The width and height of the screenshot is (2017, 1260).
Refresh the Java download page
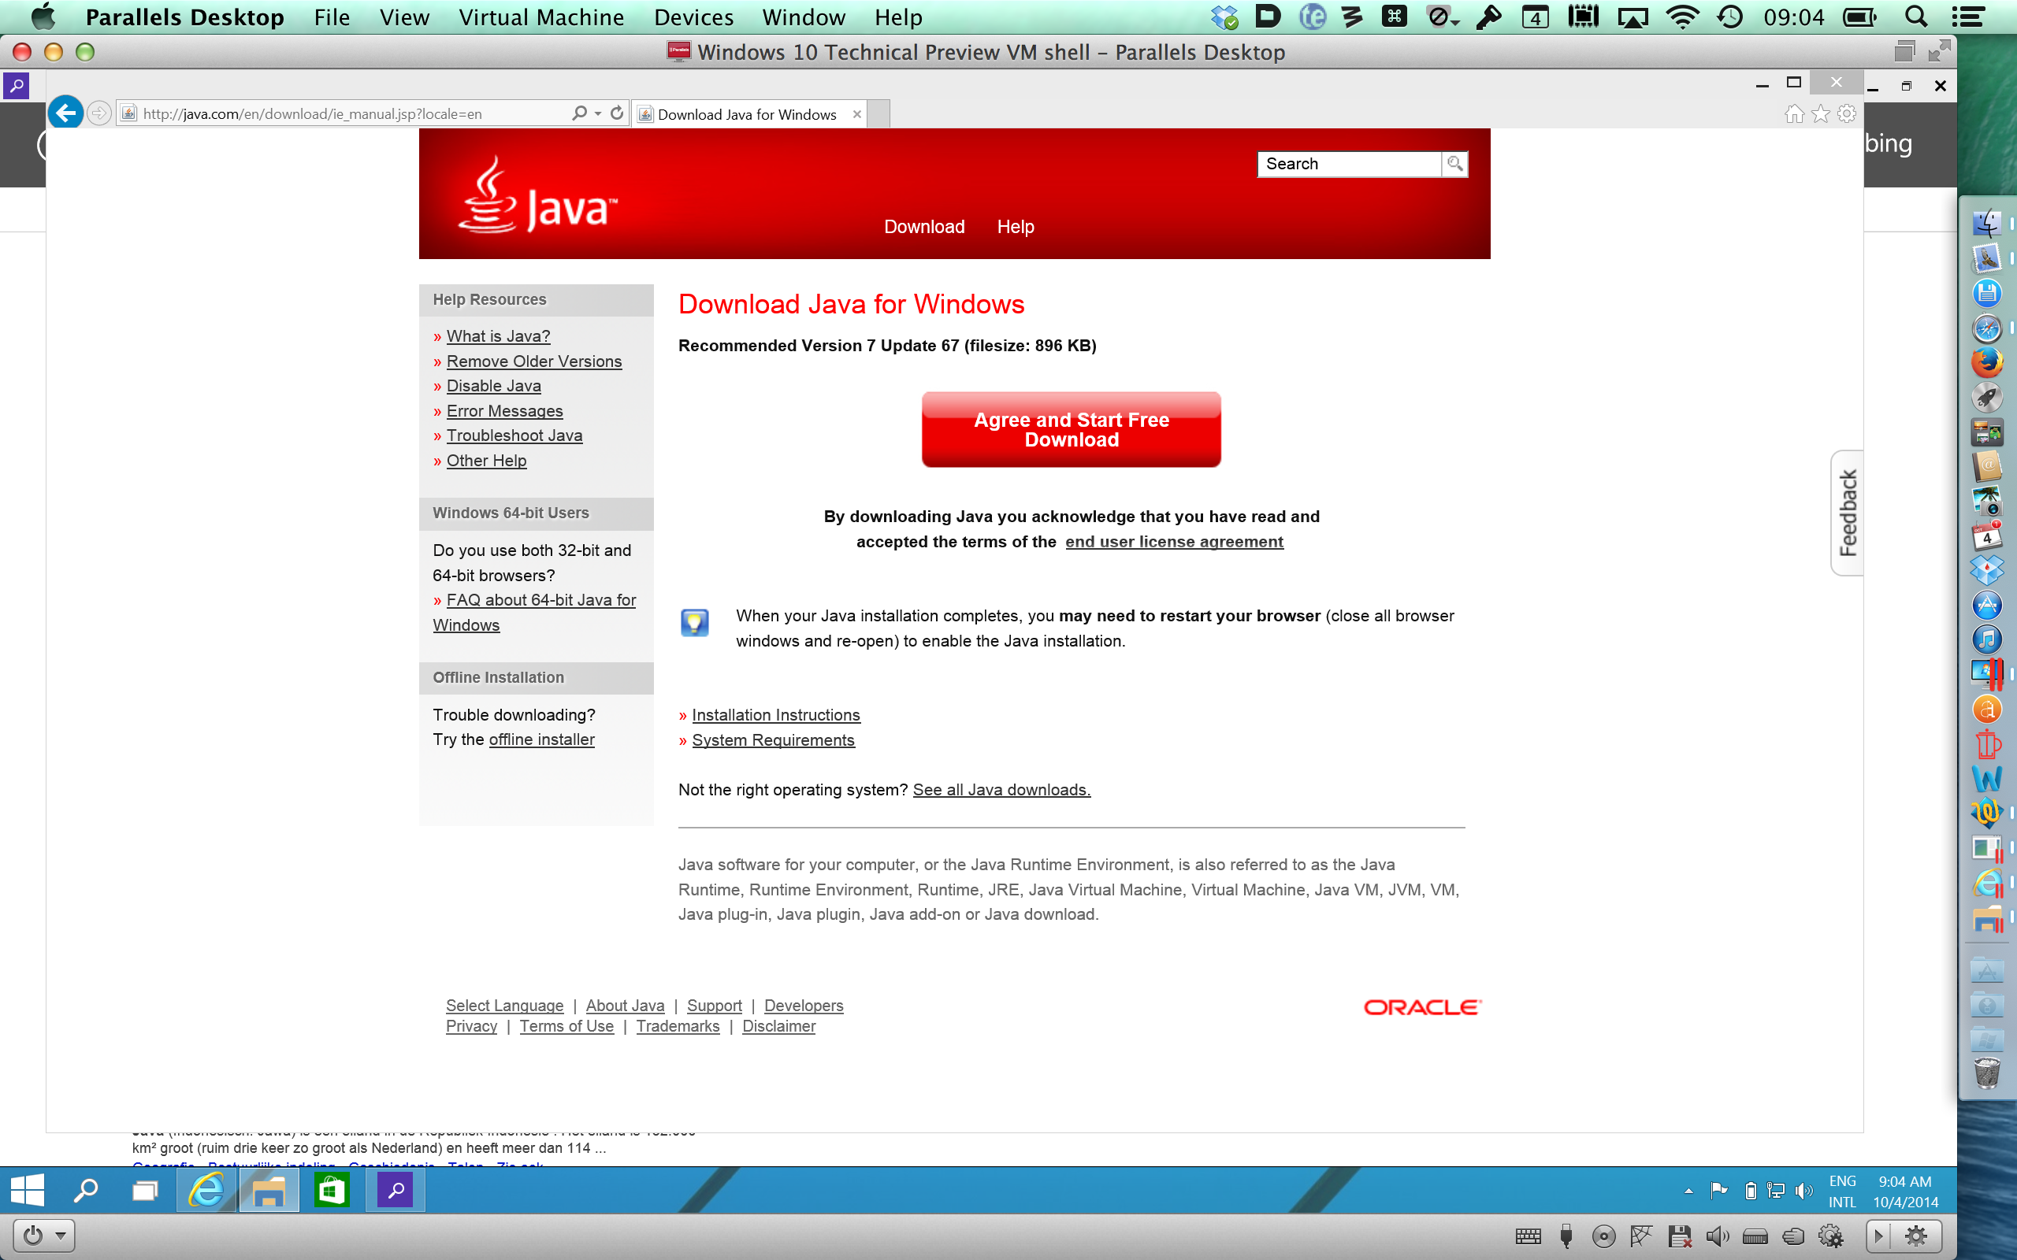[x=617, y=113]
